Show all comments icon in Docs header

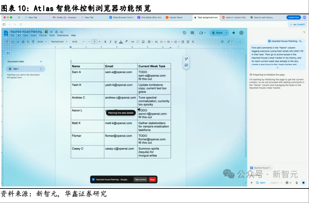pyautogui.click(x=192, y=33)
